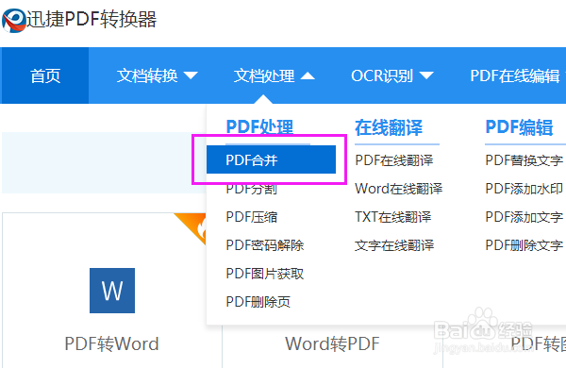Open the 文档转换 menu label

click(147, 75)
